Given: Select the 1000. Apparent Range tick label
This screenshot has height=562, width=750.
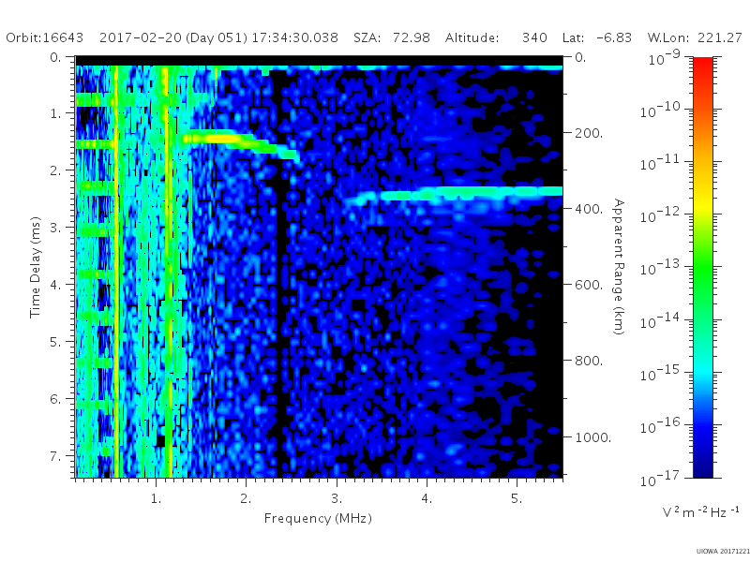Looking at the screenshot, I should [593, 436].
